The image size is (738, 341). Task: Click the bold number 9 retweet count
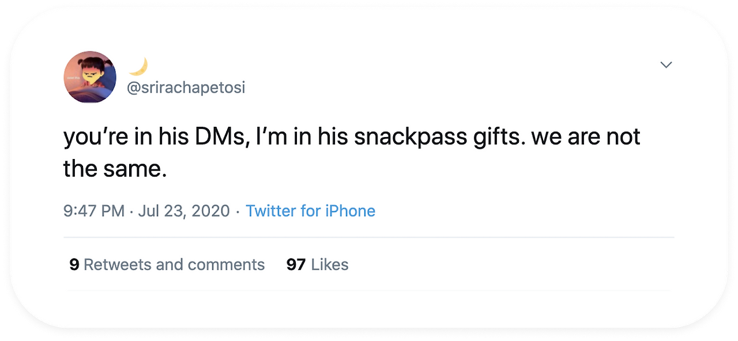click(x=74, y=264)
